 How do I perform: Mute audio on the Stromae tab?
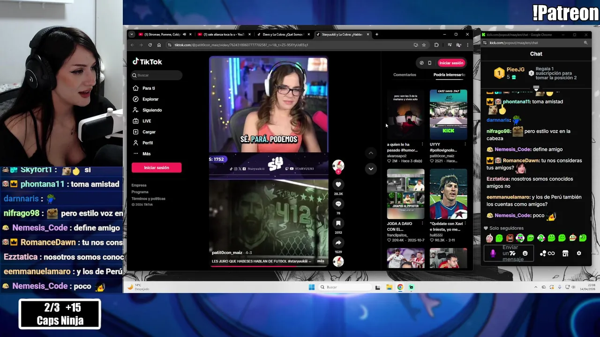coord(184,34)
